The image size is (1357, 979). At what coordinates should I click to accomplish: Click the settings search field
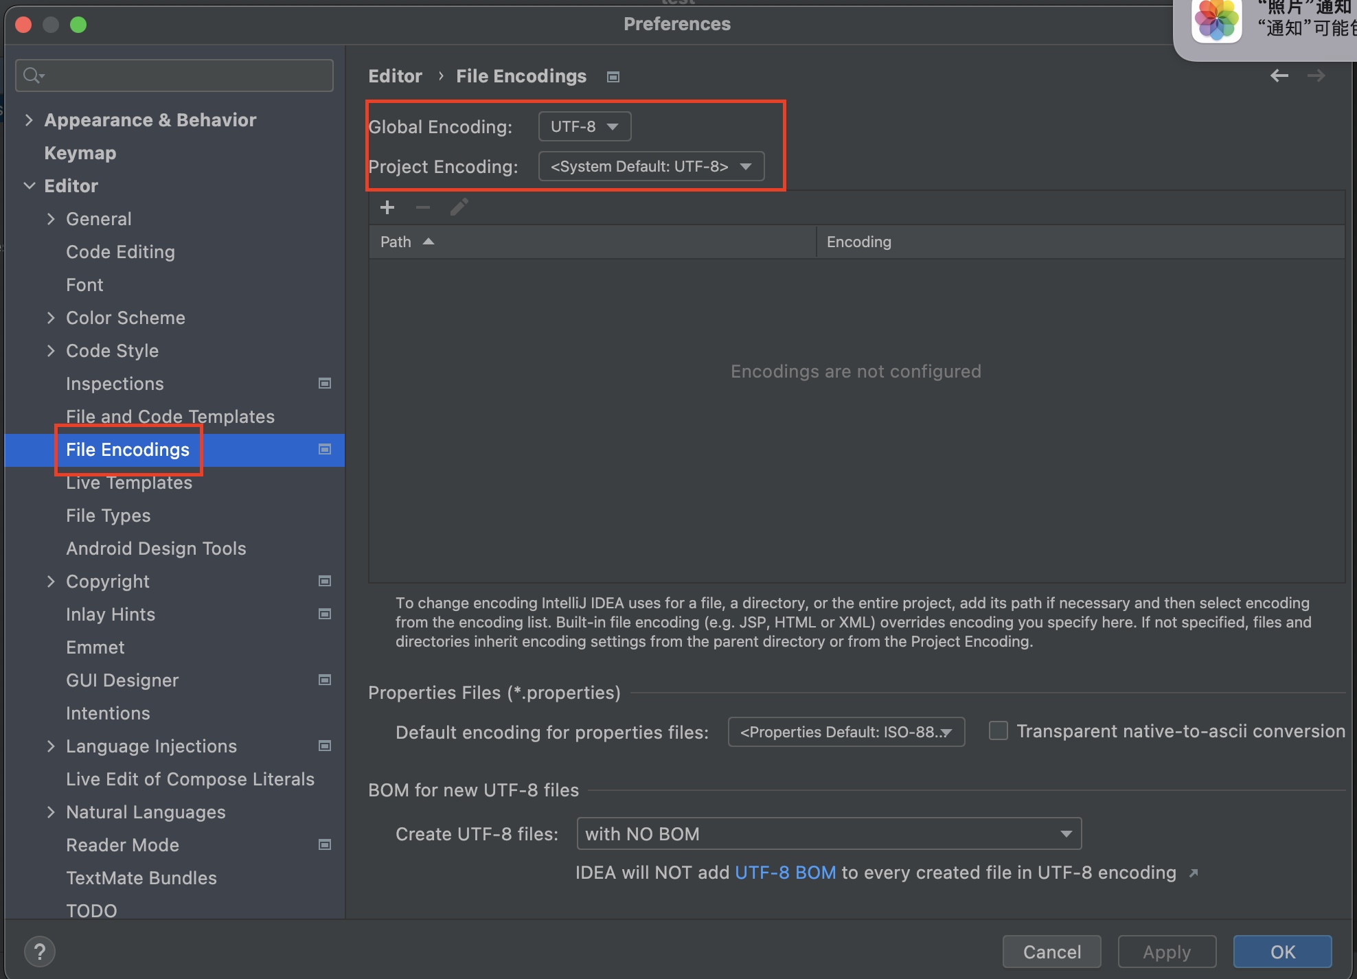click(175, 76)
